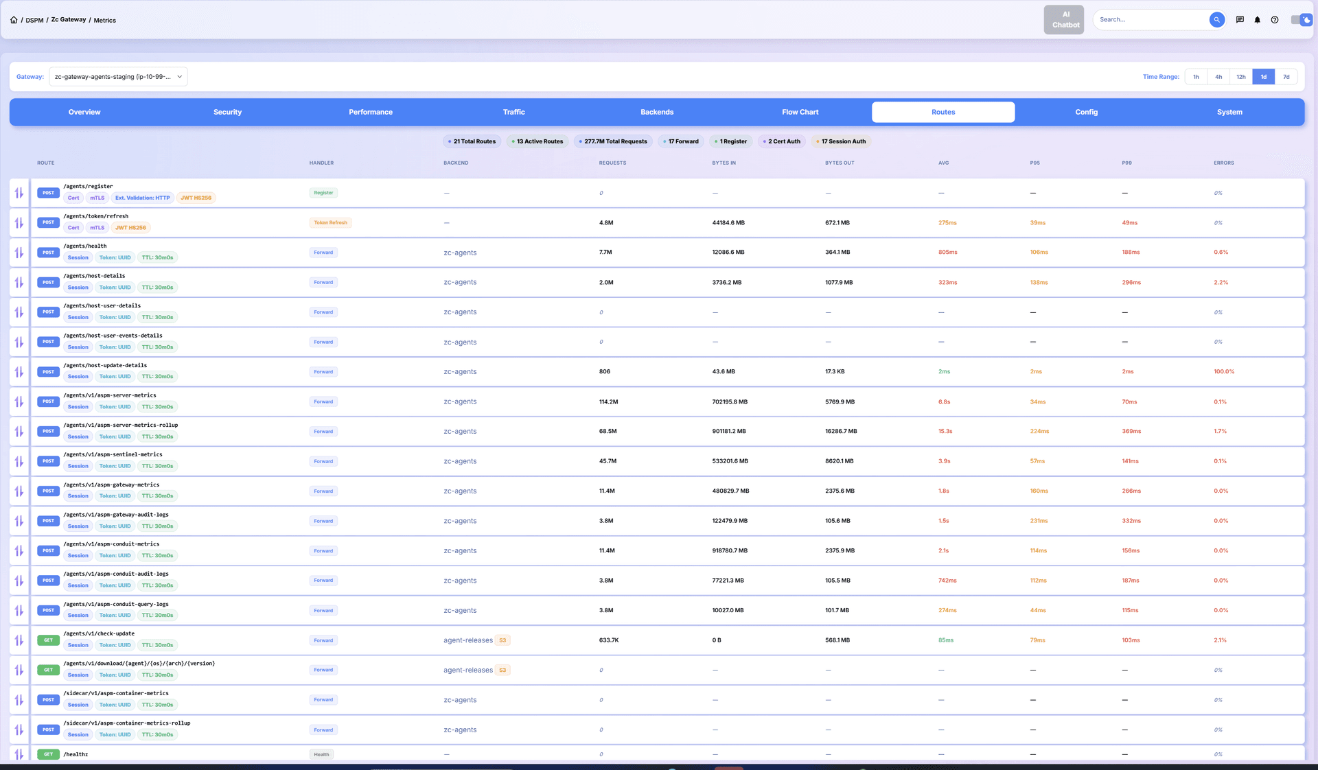The width and height of the screenshot is (1318, 770).
Task: Click the 277.7M Total Requests chip
Action: pos(613,141)
